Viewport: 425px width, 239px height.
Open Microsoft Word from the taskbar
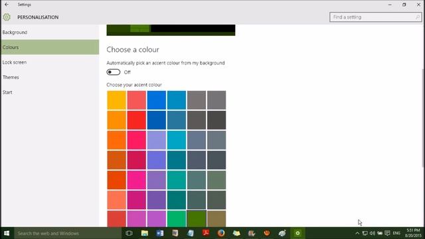point(160,233)
